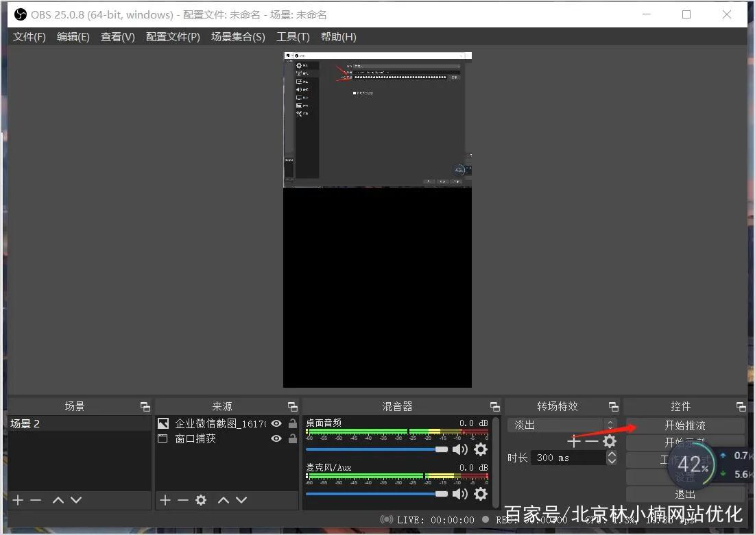Start streaming by clicking 开始推流
The height and width of the screenshot is (535, 755).
click(684, 425)
